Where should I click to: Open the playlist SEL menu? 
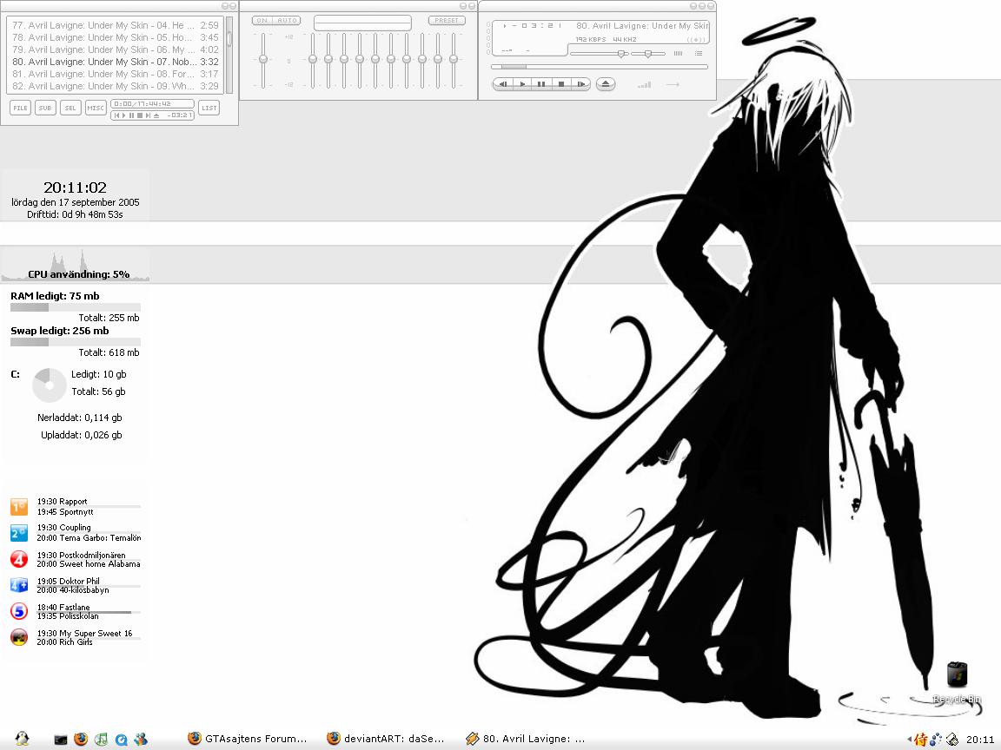70,108
